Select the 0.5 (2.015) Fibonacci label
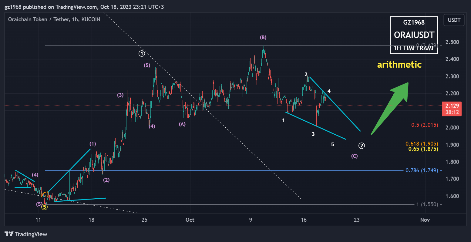471x242 pixels. point(425,125)
